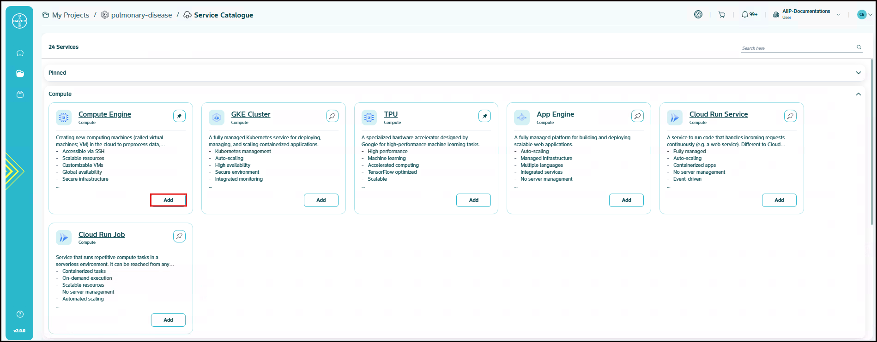The image size is (877, 342).
Task: Pin the GKE Cluster service
Action: pos(332,116)
